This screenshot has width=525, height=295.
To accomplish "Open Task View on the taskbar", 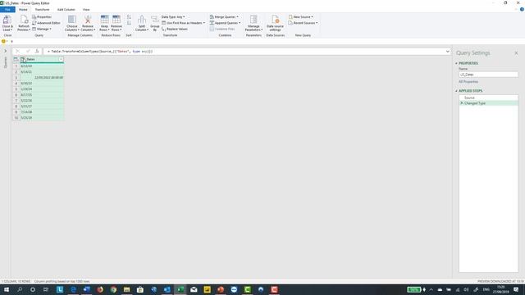I will click(x=46, y=289).
